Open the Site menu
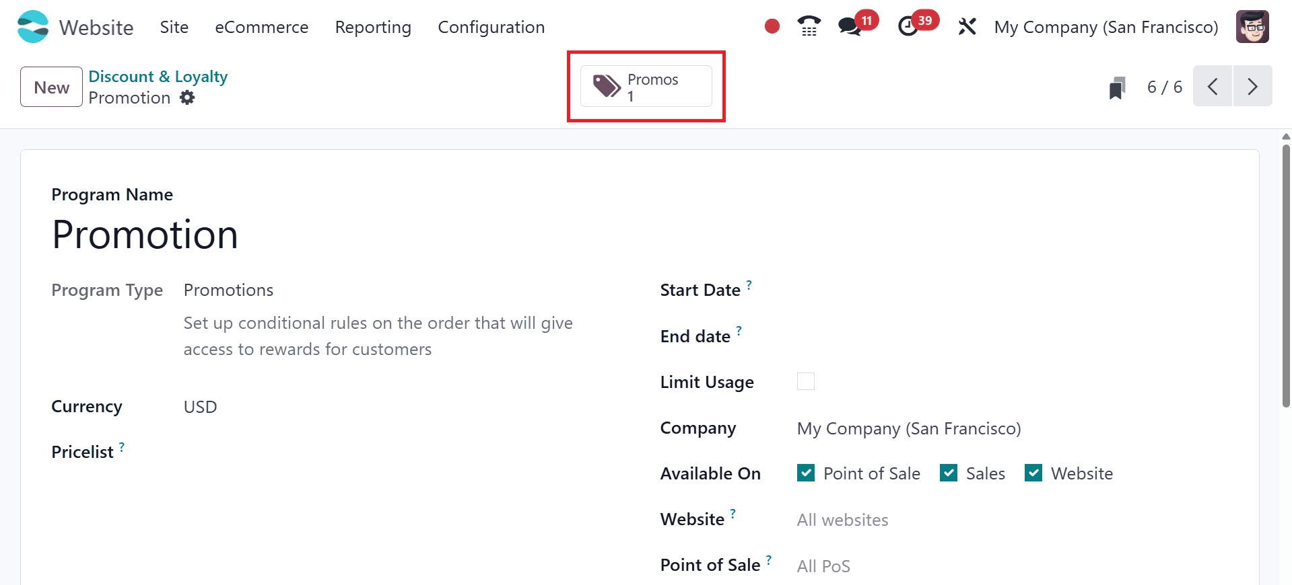Screen dimensions: 1292x585 (x=174, y=27)
